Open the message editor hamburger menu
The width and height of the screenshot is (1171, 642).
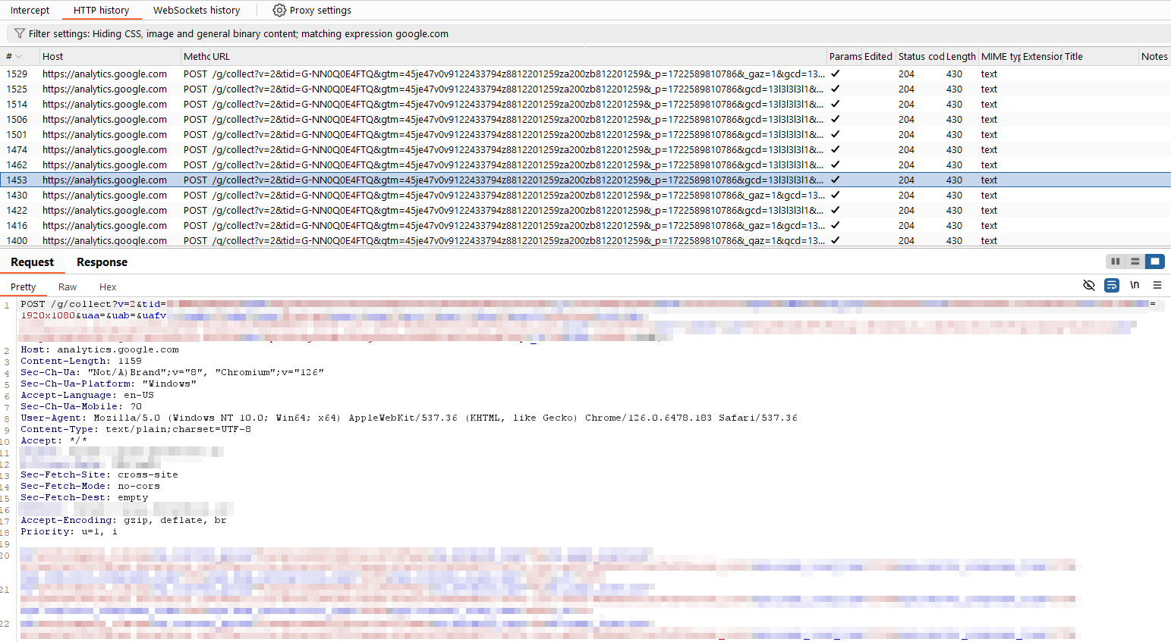pyautogui.click(x=1157, y=285)
